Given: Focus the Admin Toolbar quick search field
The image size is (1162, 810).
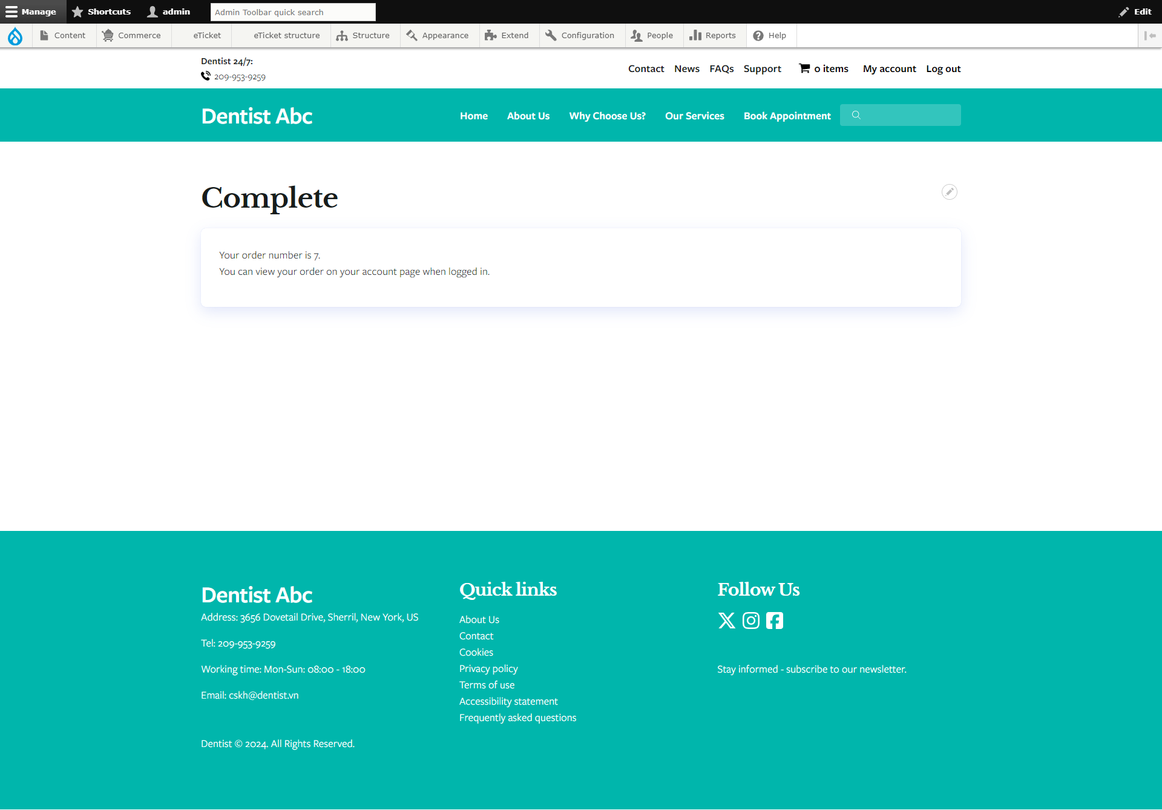Looking at the screenshot, I should 293,12.
